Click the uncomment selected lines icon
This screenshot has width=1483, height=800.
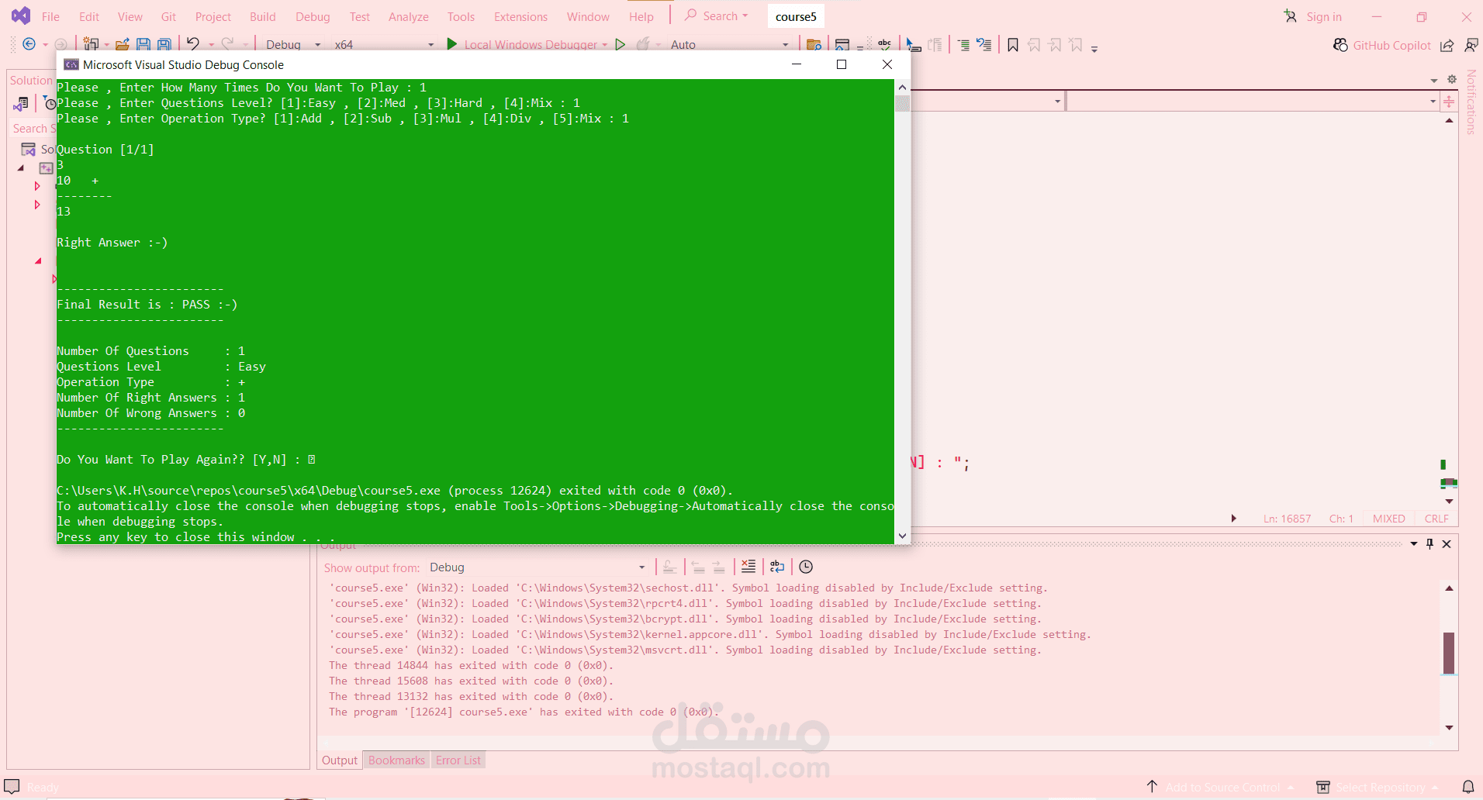(x=984, y=45)
